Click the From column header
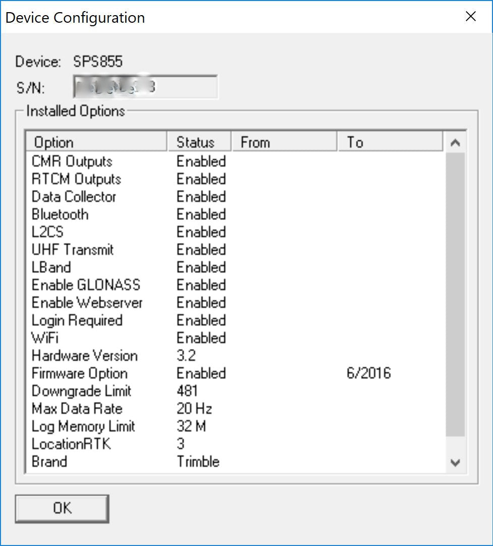493x546 pixels. [x=284, y=142]
